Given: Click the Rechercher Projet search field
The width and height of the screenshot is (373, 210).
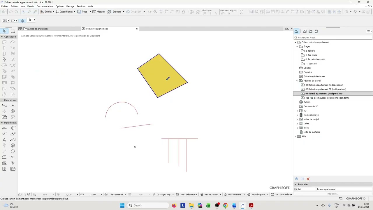Looking at the screenshot, I should (x=333, y=37).
